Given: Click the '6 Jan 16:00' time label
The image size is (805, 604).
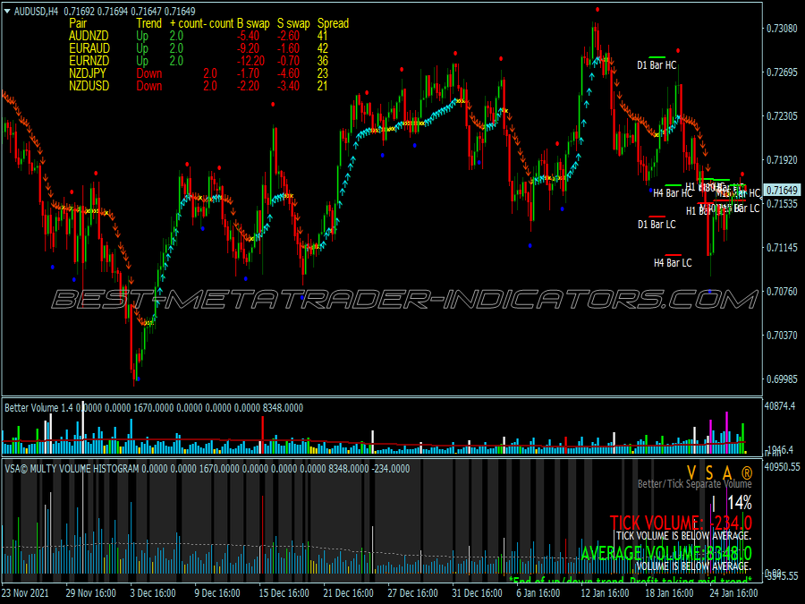Looking at the screenshot, I should [x=538, y=592].
